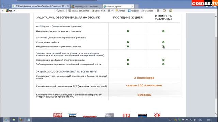
Task: Open the address bar dropdown arrow
Action: pos(65,6)
